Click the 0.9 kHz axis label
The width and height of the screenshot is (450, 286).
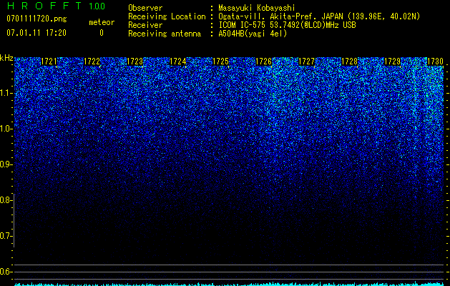coord(6,164)
